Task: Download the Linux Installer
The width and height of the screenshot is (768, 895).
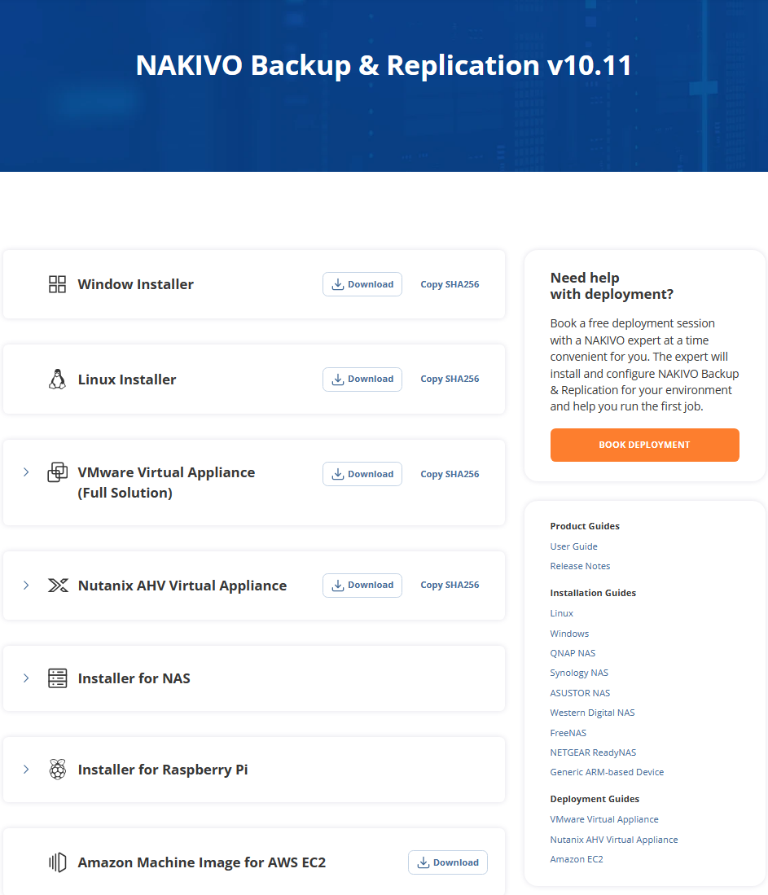Action: click(x=362, y=379)
